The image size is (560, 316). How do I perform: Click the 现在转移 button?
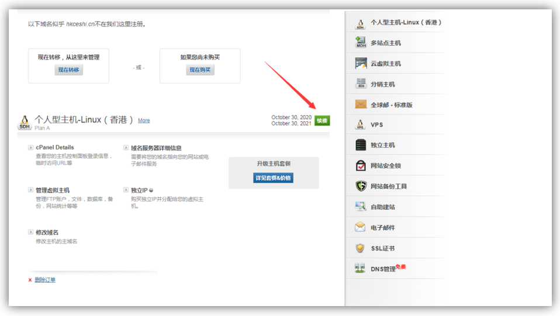pos(68,70)
